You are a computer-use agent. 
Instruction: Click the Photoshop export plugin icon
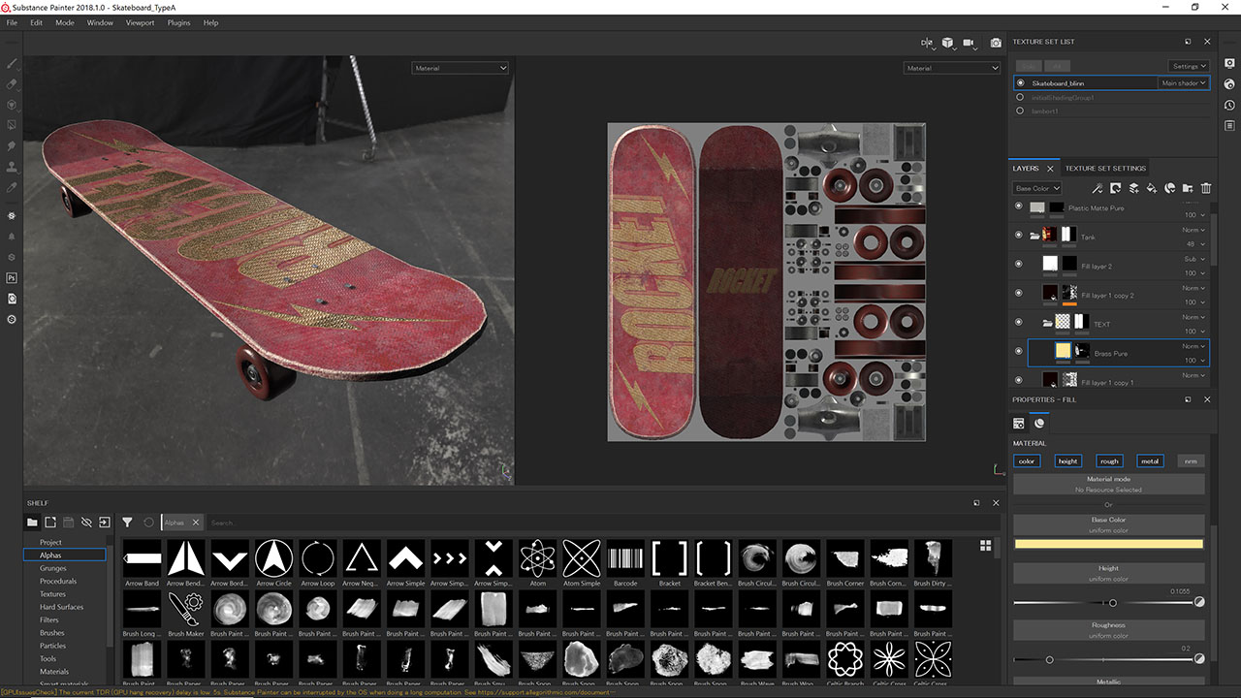pos(12,277)
